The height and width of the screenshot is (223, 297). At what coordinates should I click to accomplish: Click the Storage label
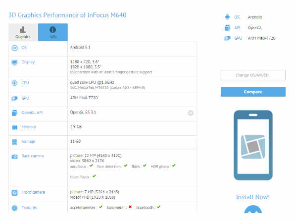coord(28,141)
